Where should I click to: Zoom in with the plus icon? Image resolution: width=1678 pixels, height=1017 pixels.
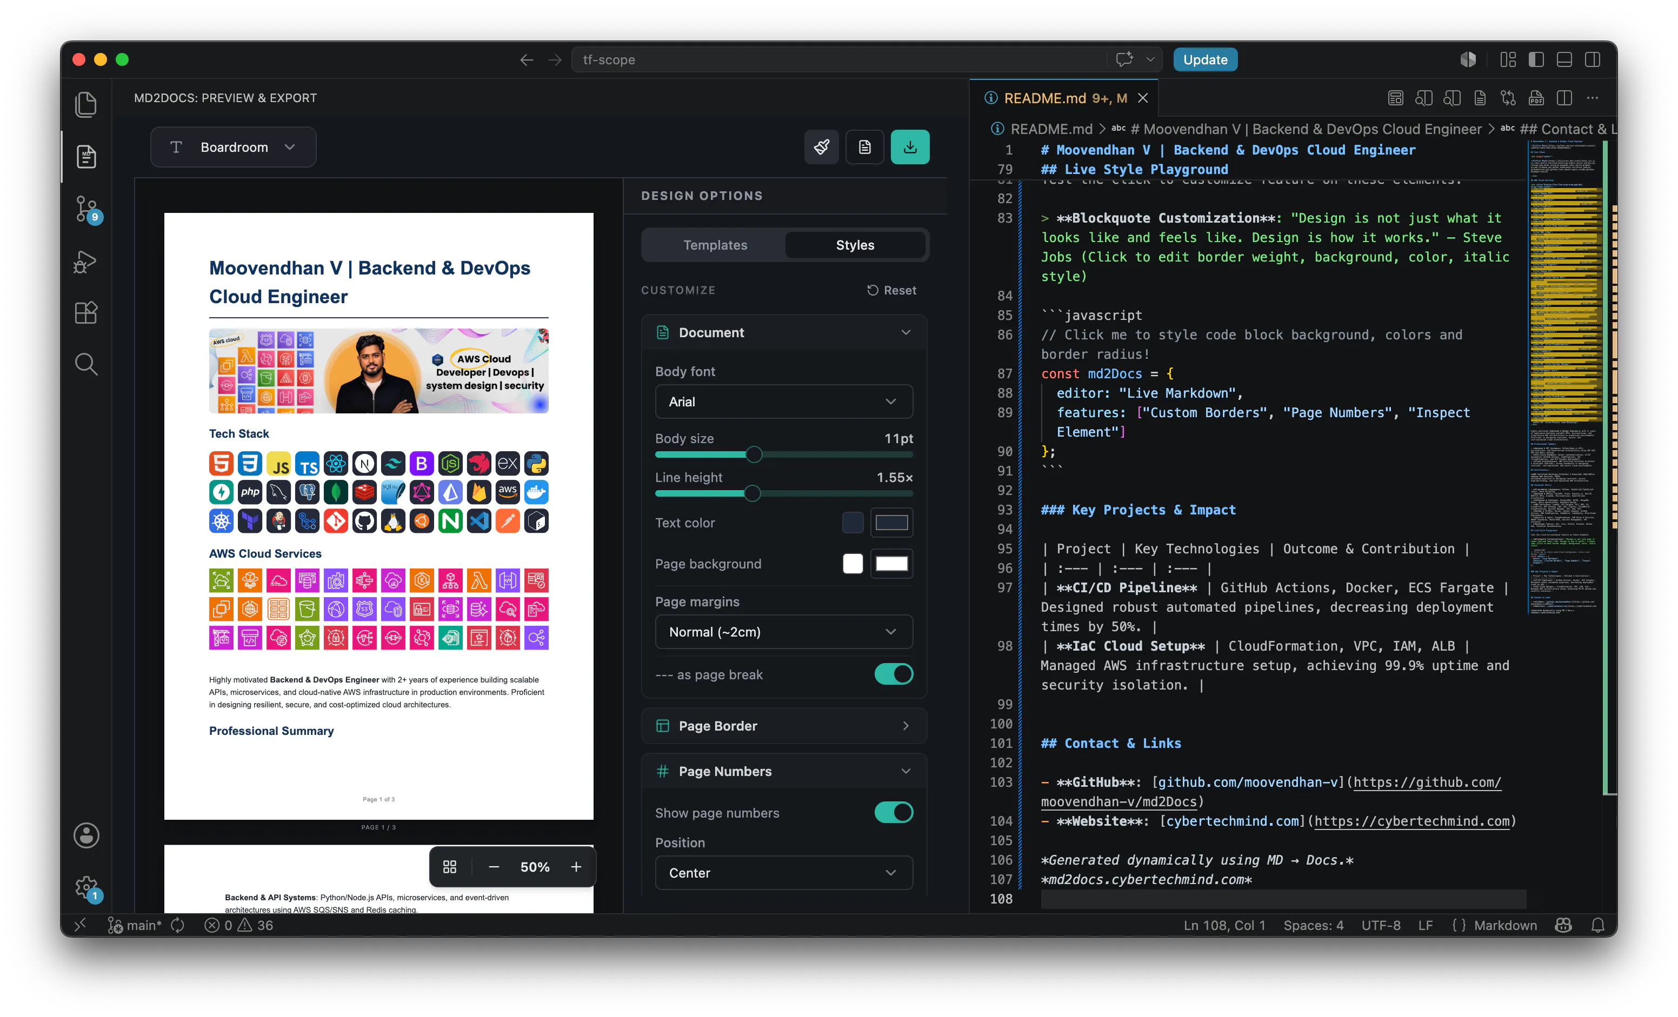576,867
